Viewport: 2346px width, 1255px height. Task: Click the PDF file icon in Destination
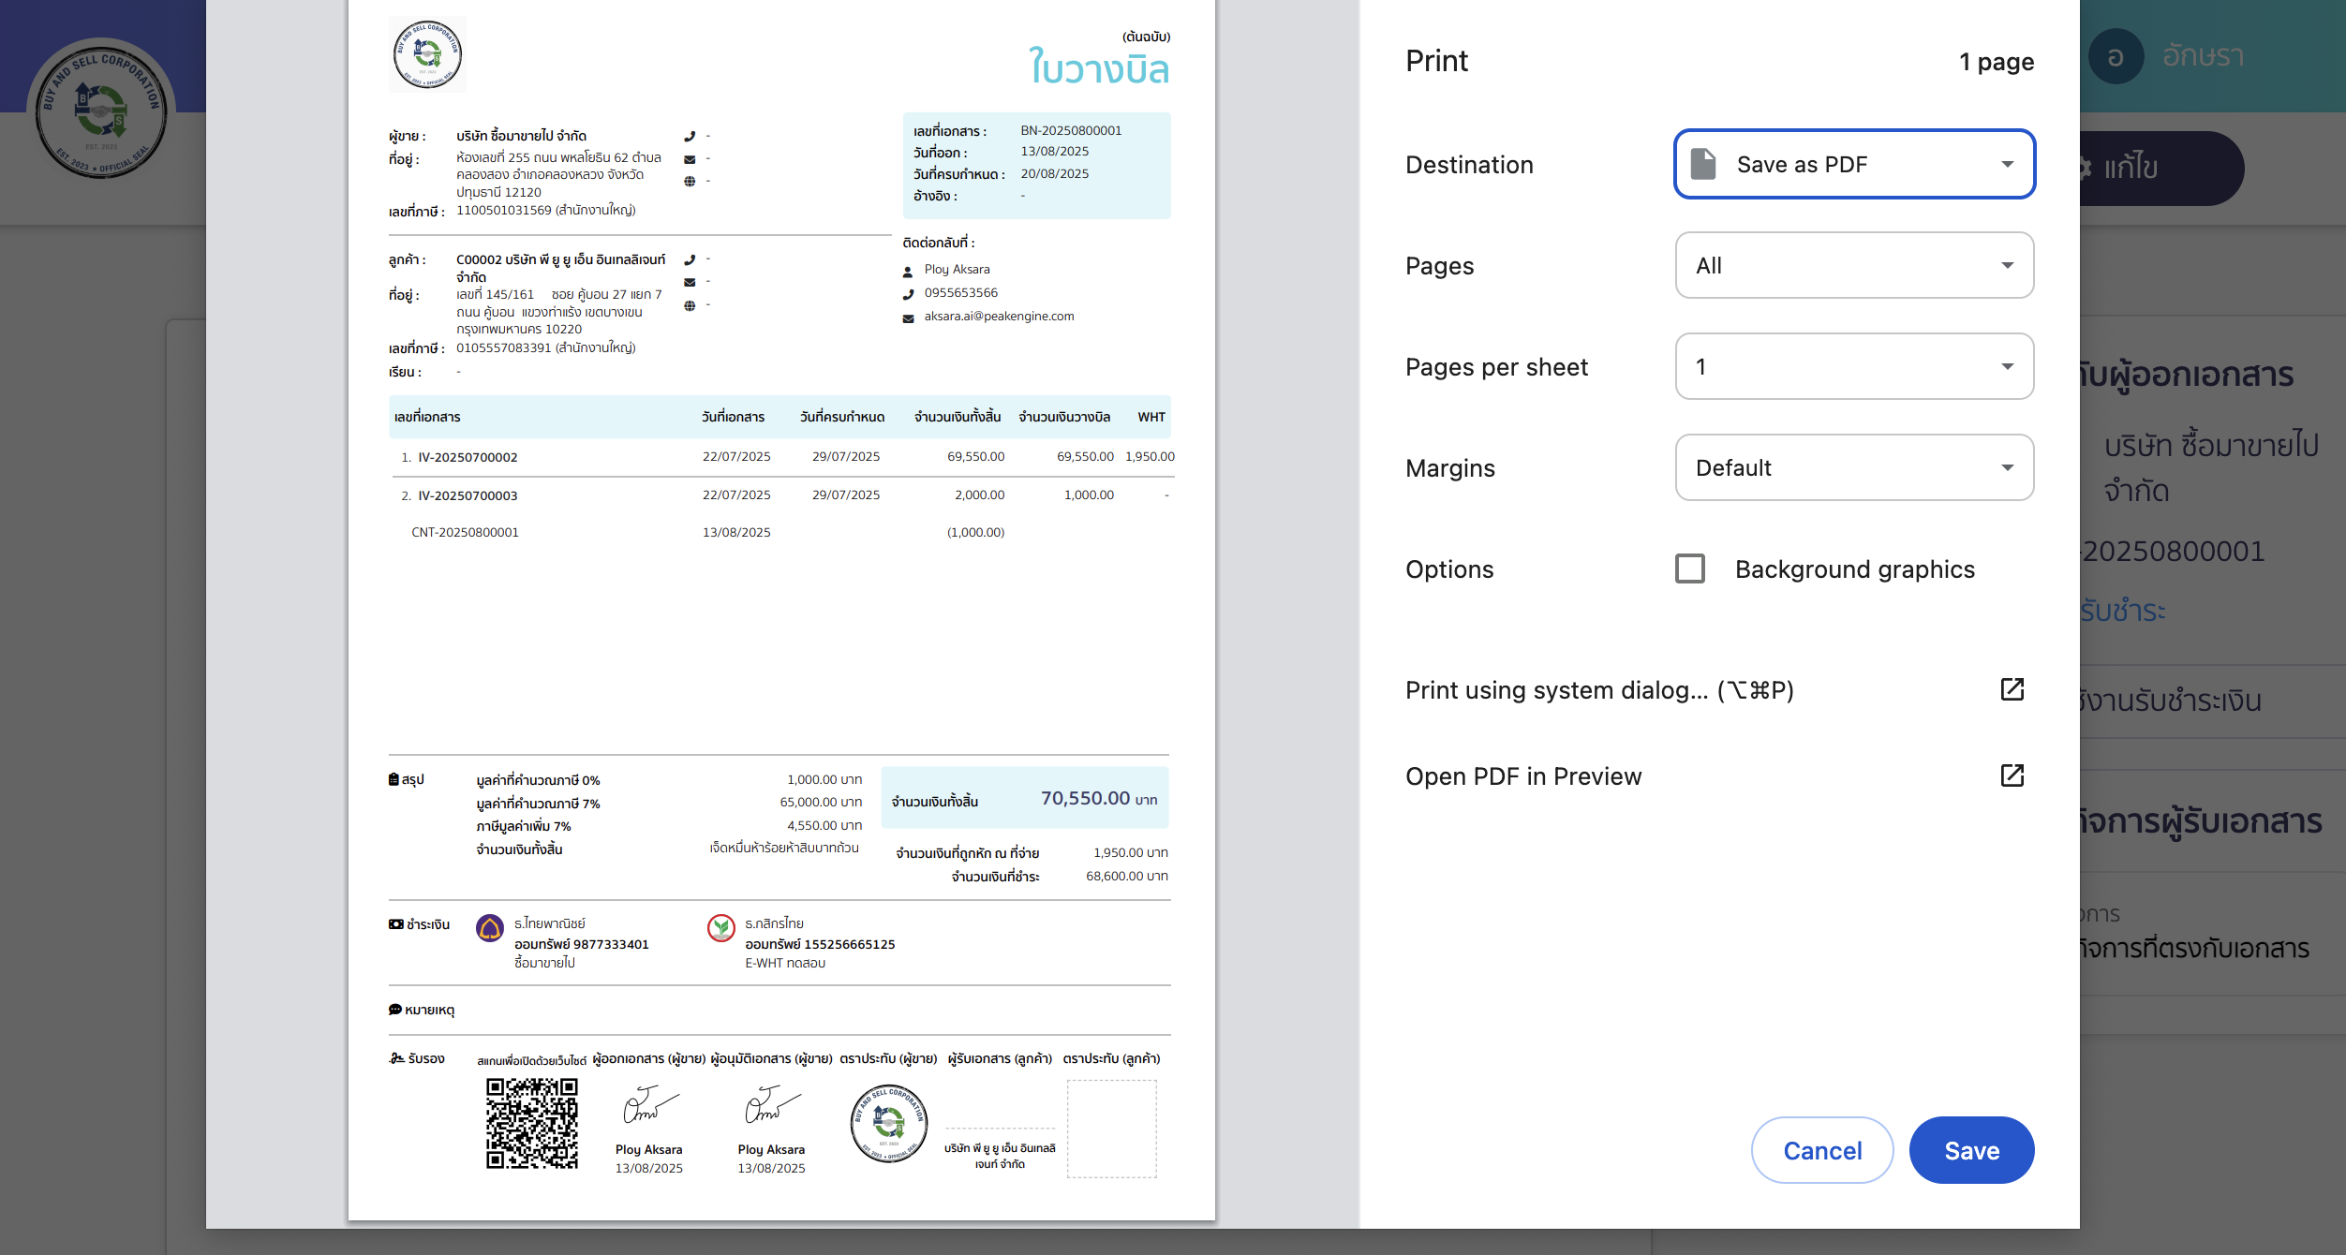1702,165
